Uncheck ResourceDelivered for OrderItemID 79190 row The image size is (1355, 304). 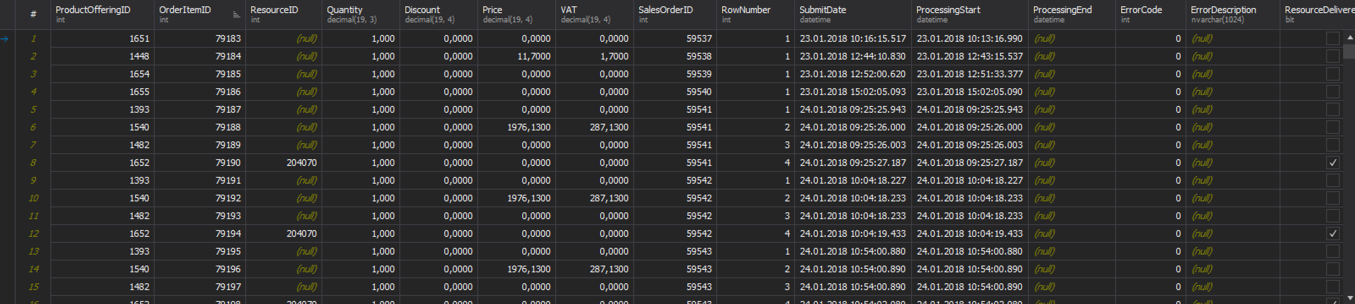pyautogui.click(x=1333, y=163)
